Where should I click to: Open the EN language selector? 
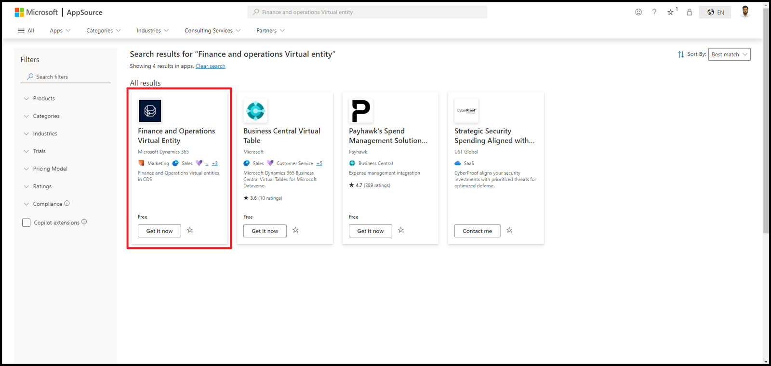coord(715,12)
